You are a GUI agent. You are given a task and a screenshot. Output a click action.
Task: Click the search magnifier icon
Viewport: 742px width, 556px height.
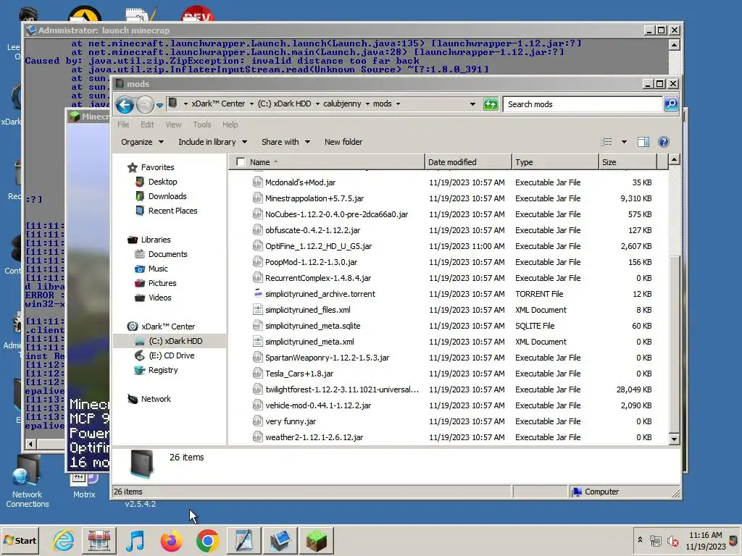671,104
